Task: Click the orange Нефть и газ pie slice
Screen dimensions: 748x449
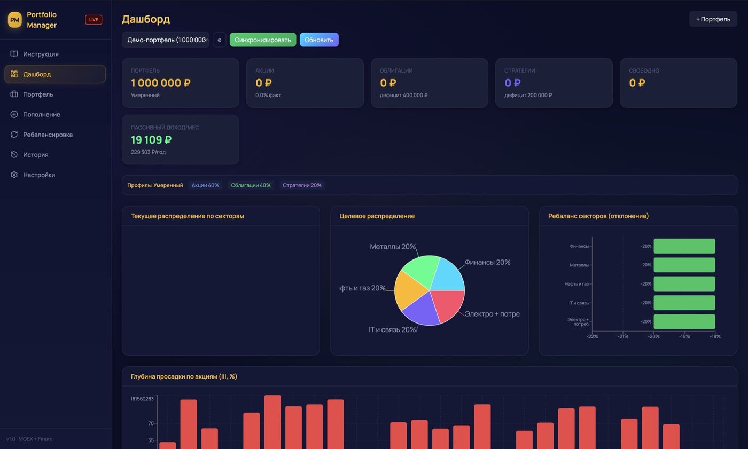Action: (x=408, y=290)
